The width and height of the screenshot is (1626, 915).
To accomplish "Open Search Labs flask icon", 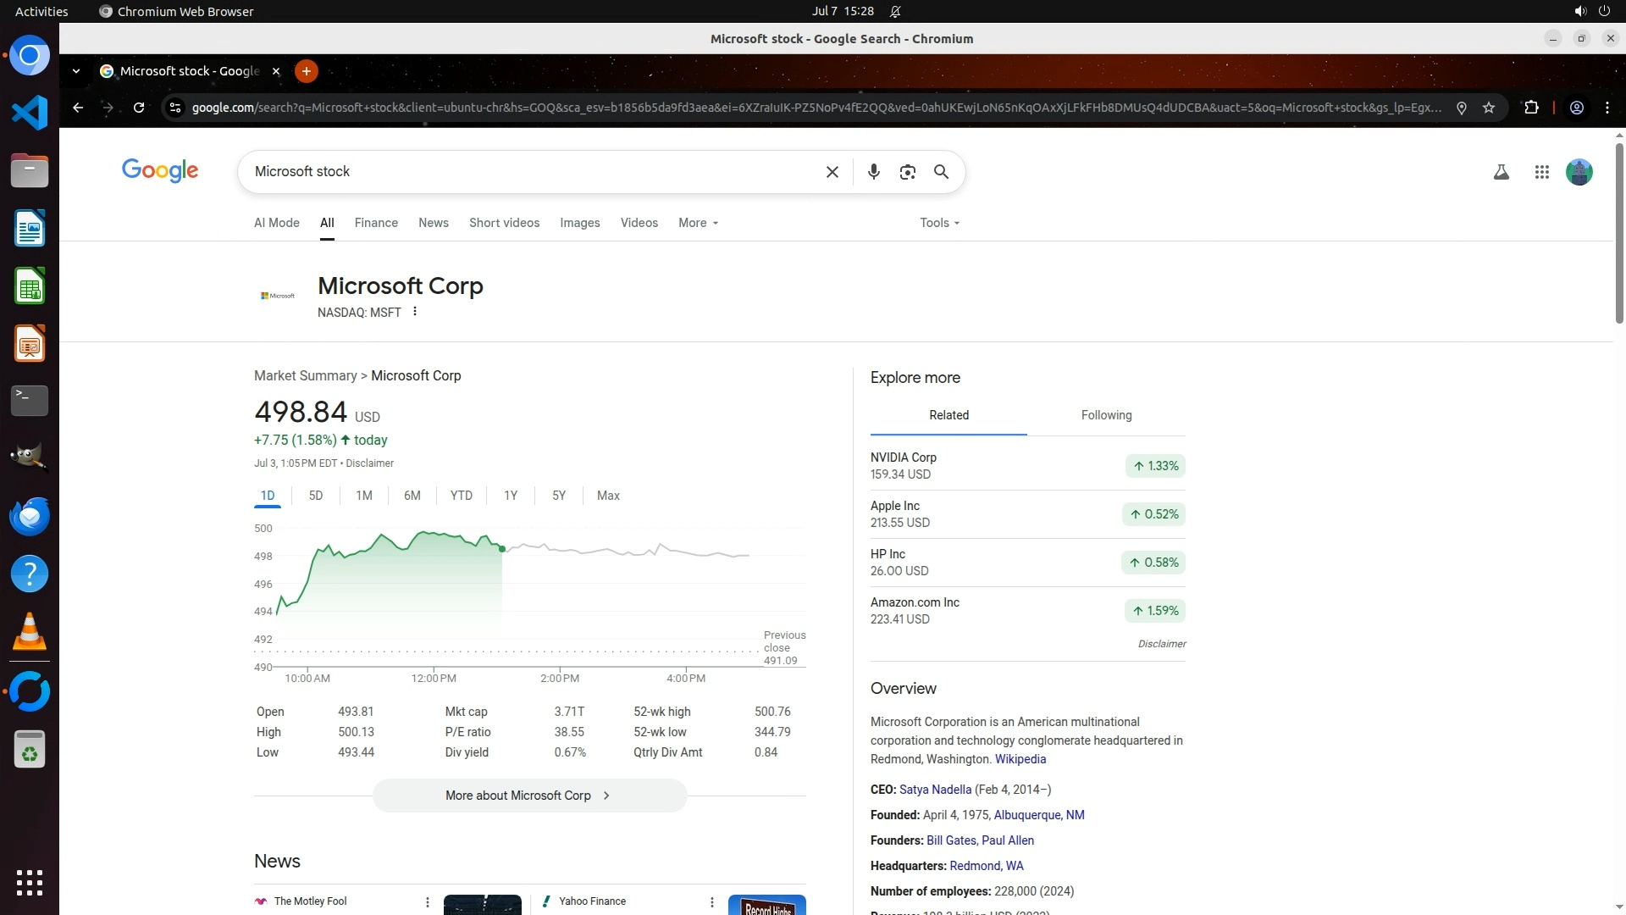I will tap(1501, 172).
